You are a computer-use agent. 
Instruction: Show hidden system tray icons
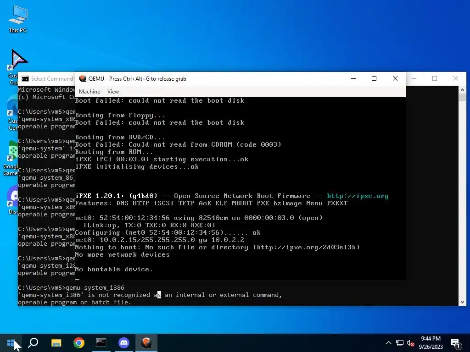pos(388,343)
